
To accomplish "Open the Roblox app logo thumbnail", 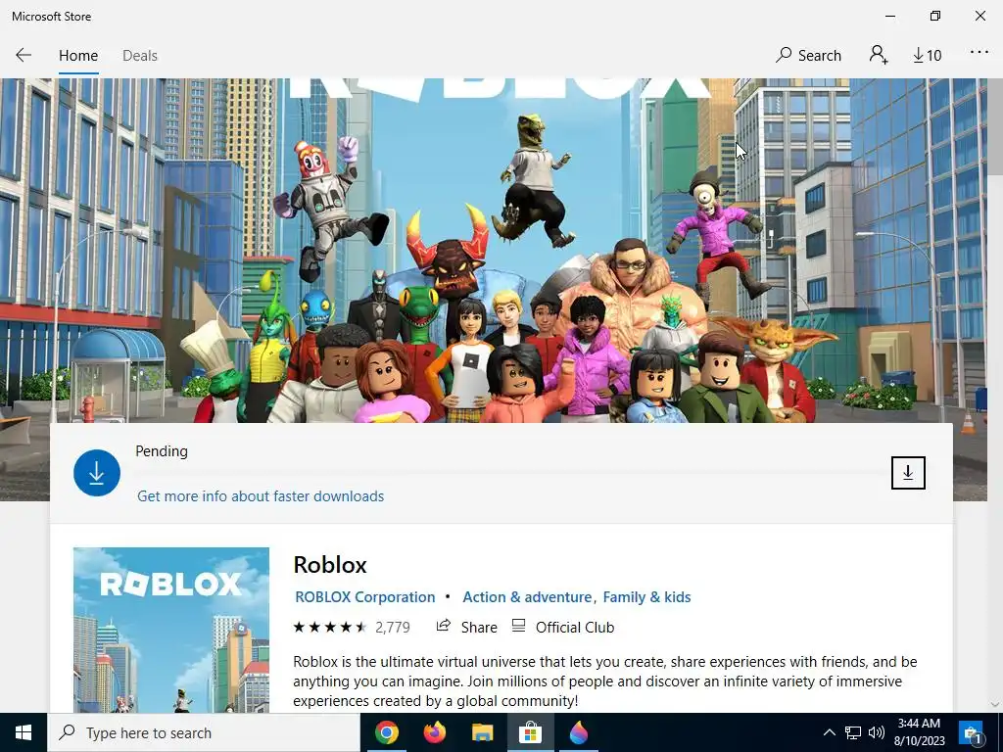I will [170, 630].
